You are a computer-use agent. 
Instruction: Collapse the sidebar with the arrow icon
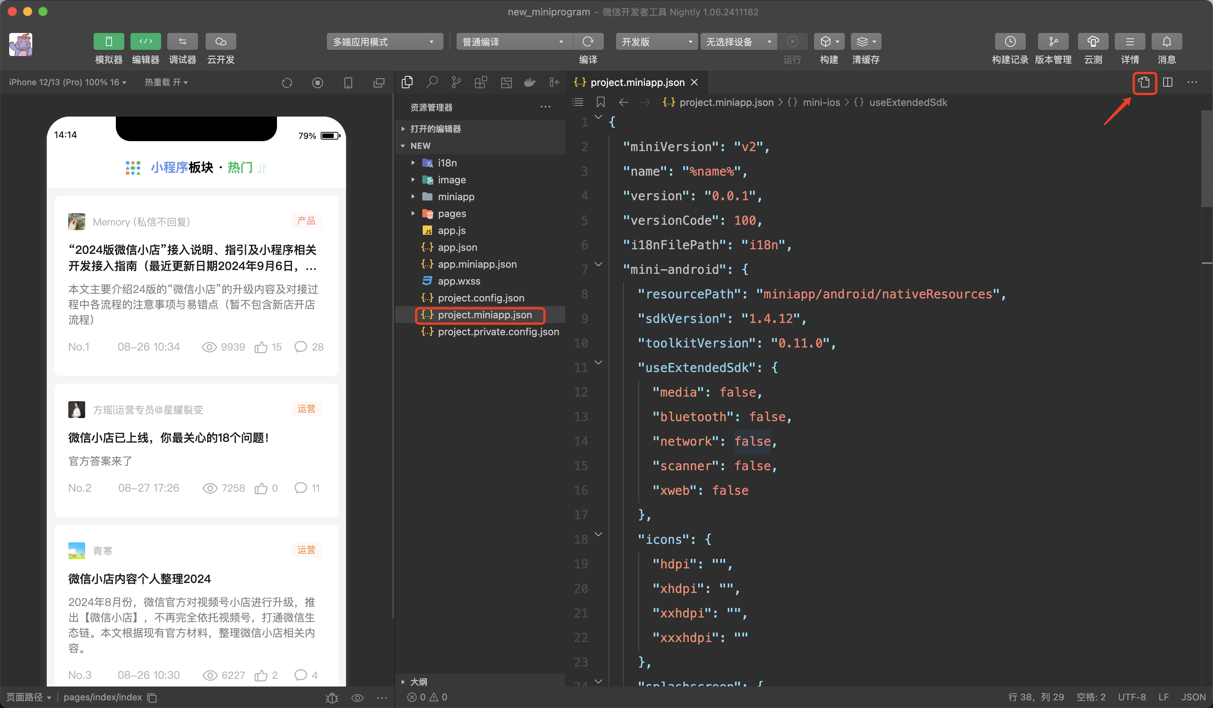(554, 82)
